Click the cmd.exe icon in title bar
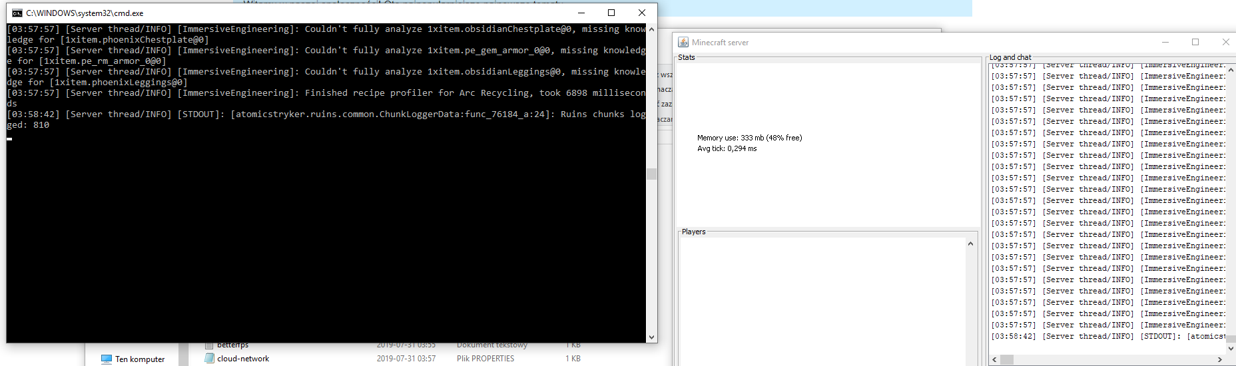The width and height of the screenshot is (1236, 366). [x=17, y=13]
